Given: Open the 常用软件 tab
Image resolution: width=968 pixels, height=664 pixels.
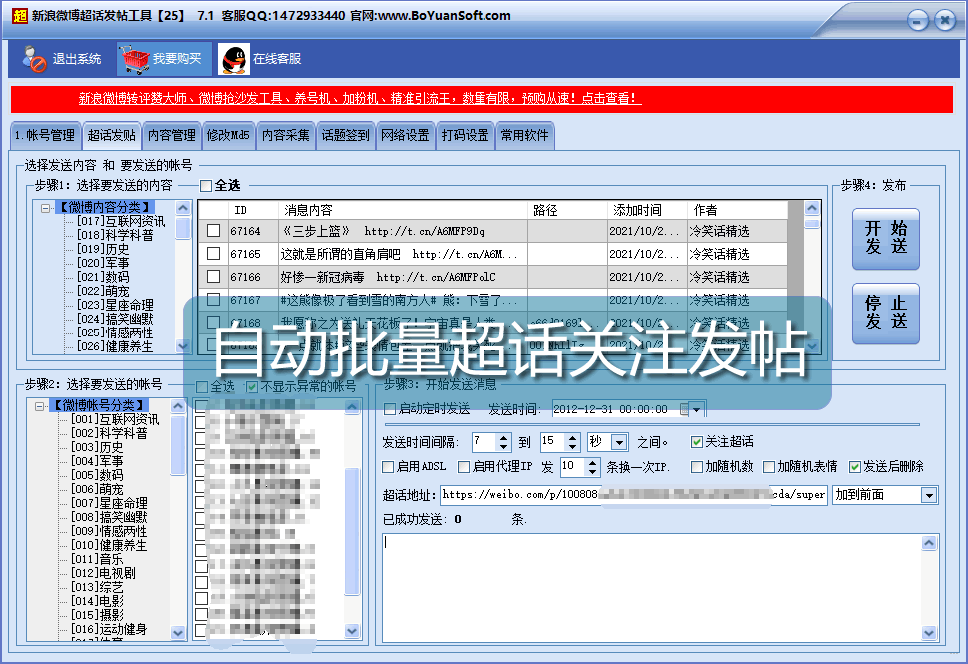Looking at the screenshot, I should 524,135.
